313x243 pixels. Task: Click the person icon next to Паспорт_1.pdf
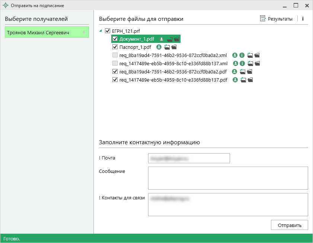(159, 47)
